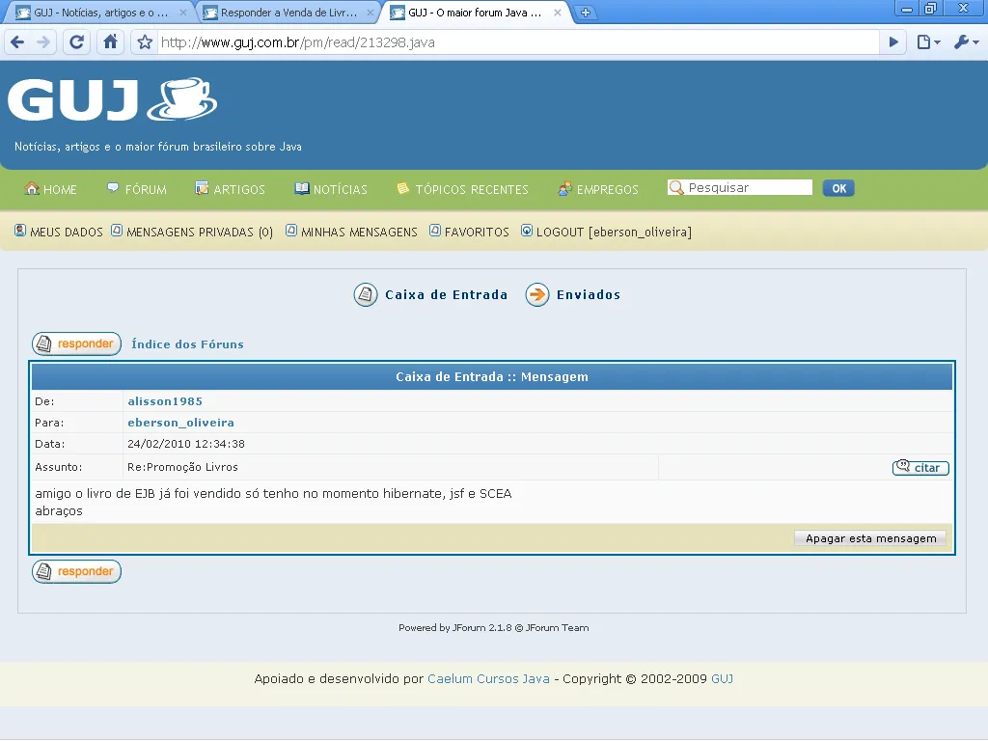Click 'Apagar esta mensagem' button
The width and height of the screenshot is (988, 741).
871,538
